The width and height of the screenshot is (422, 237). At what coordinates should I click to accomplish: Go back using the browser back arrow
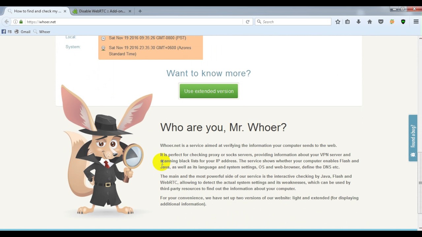7,22
